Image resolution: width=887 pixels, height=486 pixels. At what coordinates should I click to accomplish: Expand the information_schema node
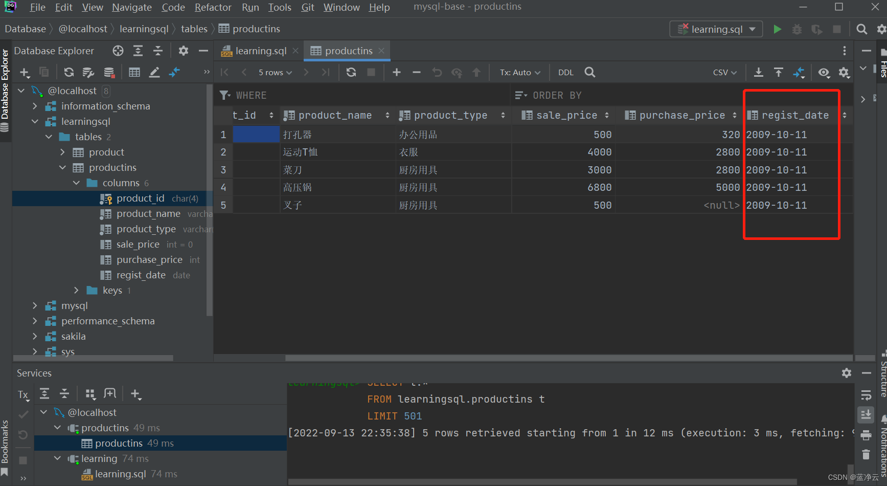pyautogui.click(x=35, y=106)
